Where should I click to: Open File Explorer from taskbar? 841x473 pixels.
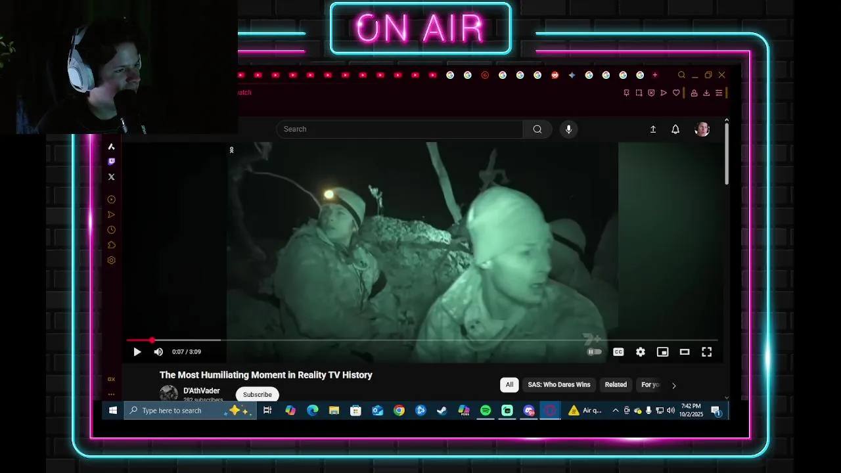coord(334,411)
